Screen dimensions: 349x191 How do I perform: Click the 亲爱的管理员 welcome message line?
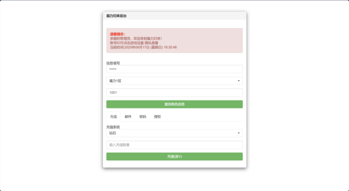136,39
